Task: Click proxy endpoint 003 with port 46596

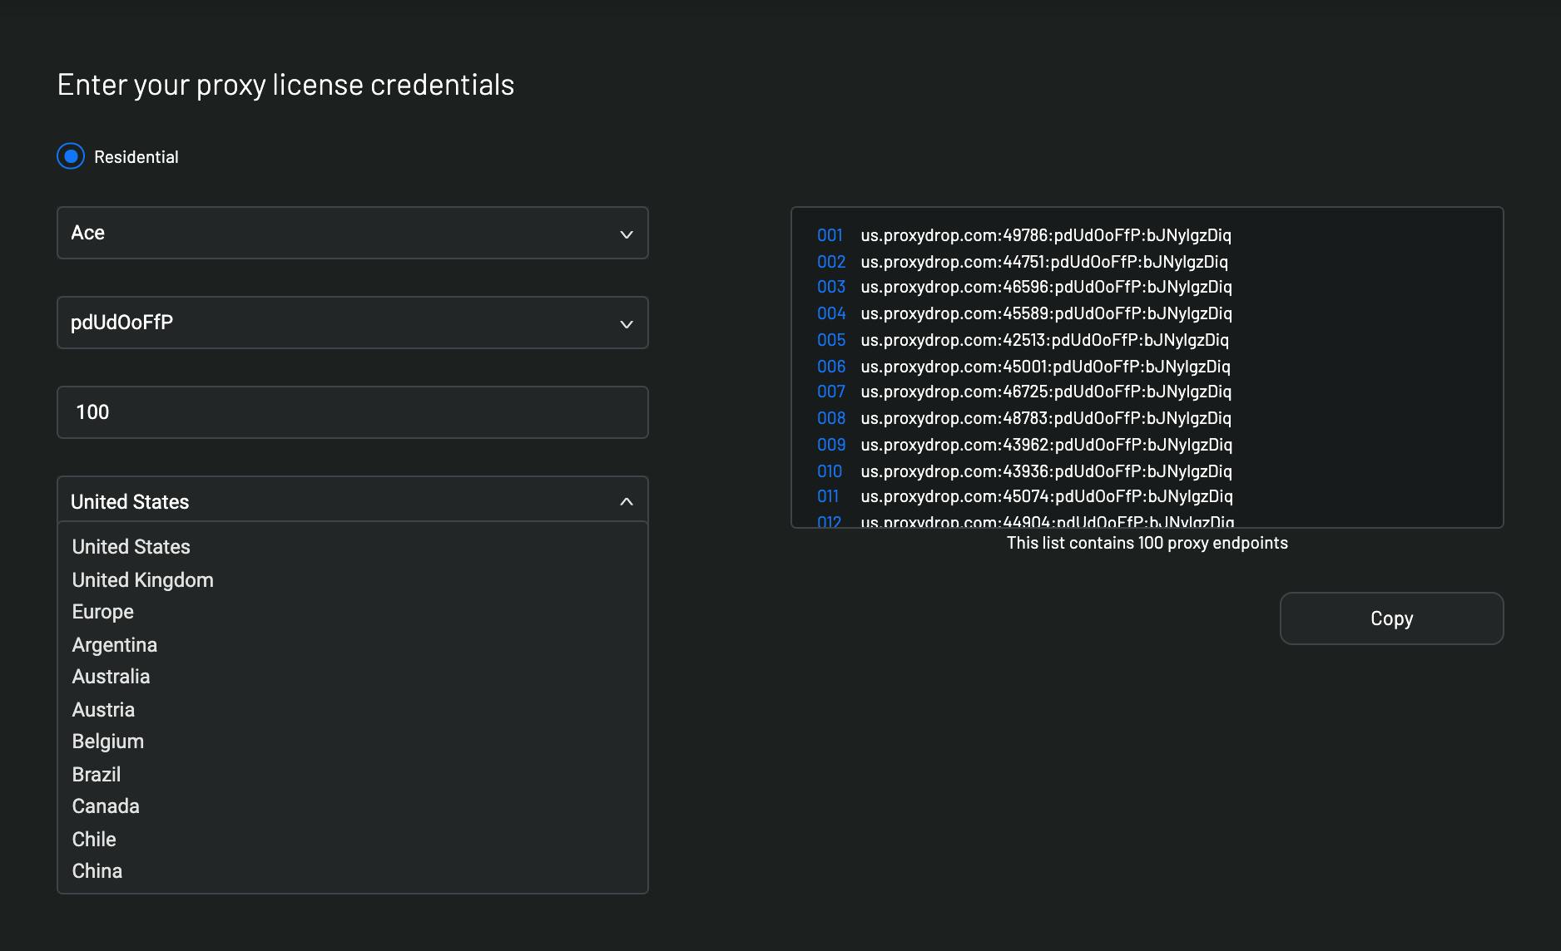Action: [x=1046, y=287]
